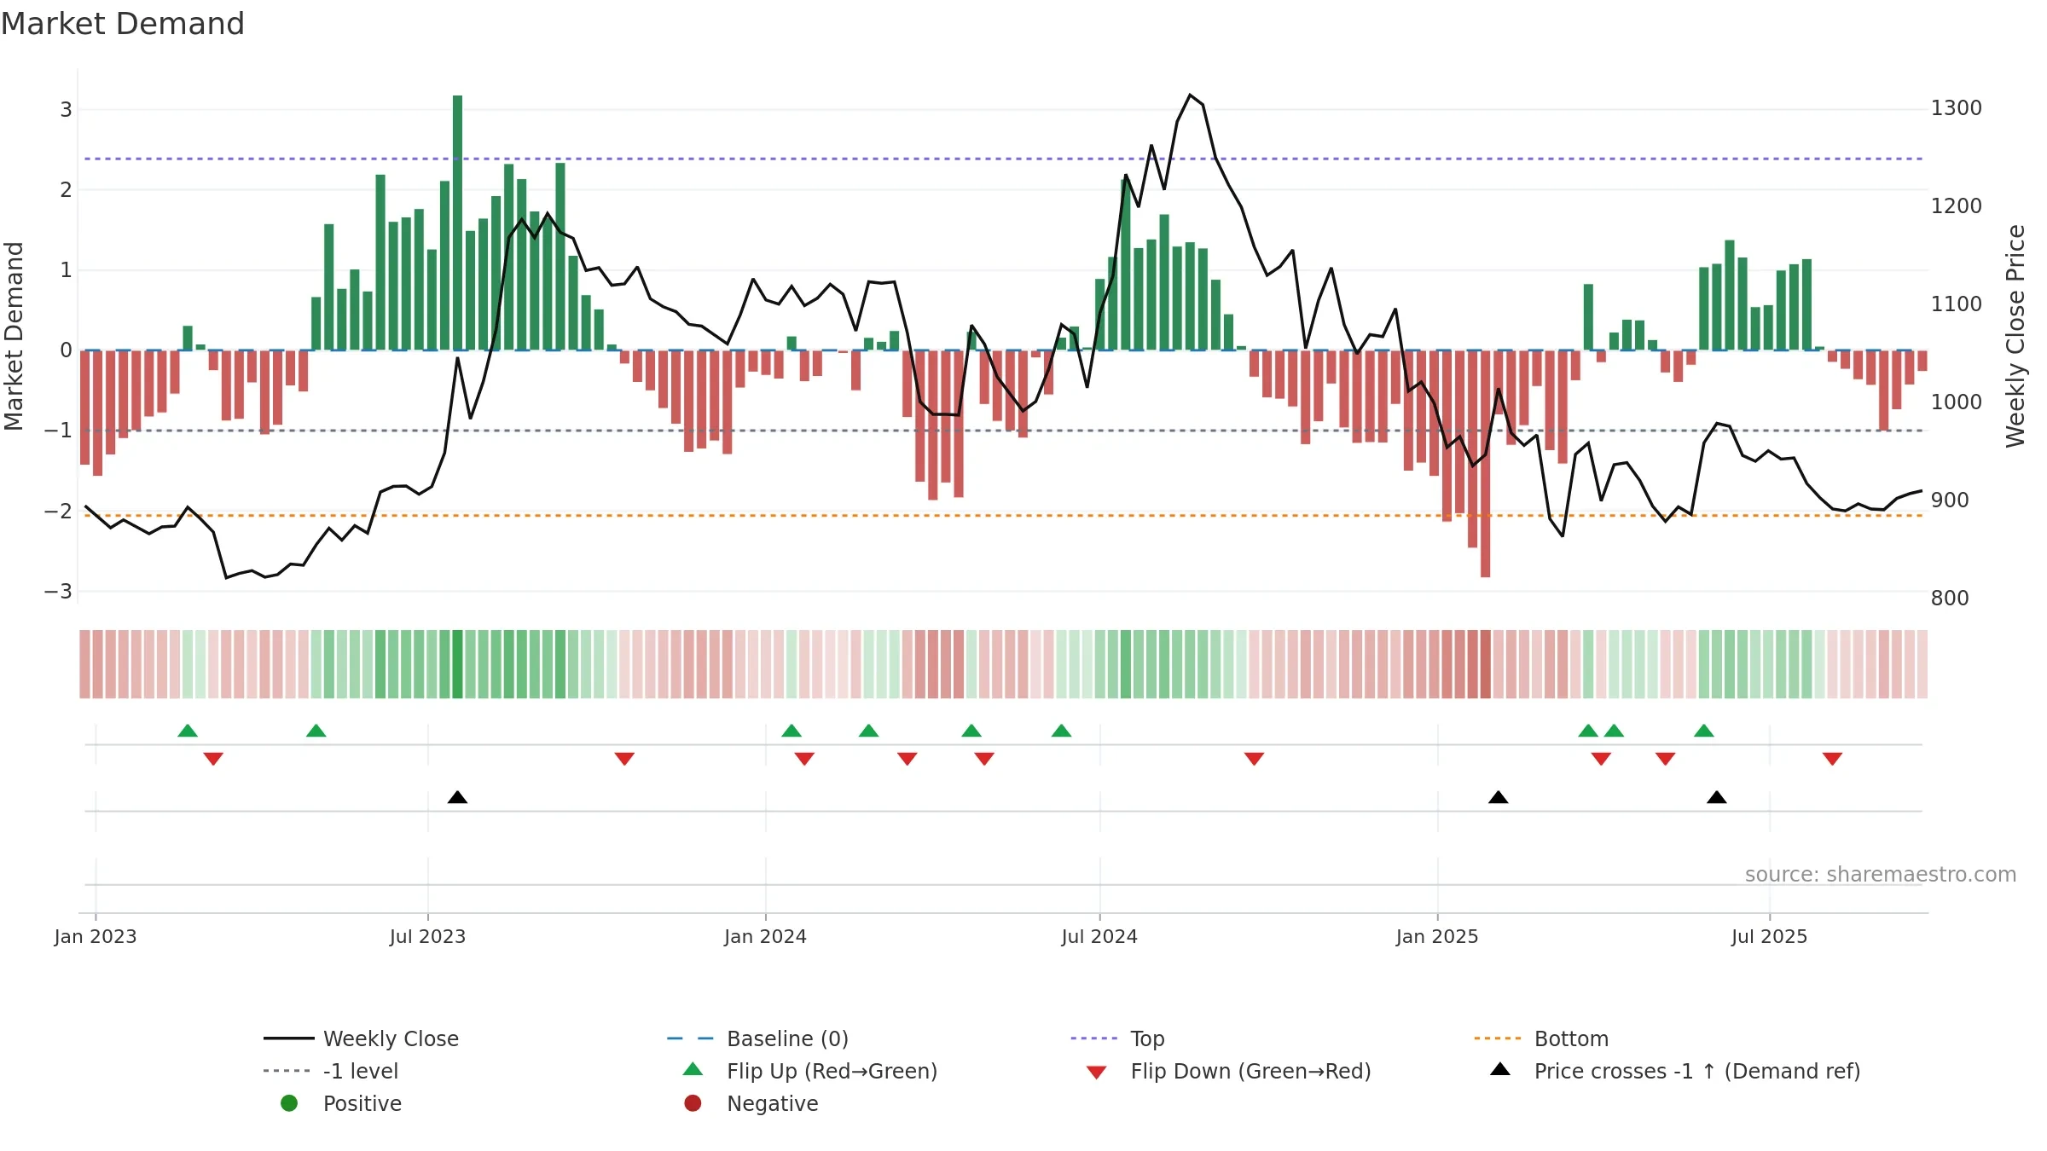The image size is (2047, 1151).
Task: Click the Jul 2023 x-axis label
Action: click(428, 936)
